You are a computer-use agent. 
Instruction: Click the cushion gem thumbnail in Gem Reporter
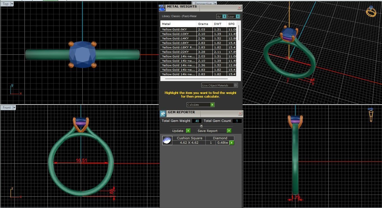tap(167, 140)
